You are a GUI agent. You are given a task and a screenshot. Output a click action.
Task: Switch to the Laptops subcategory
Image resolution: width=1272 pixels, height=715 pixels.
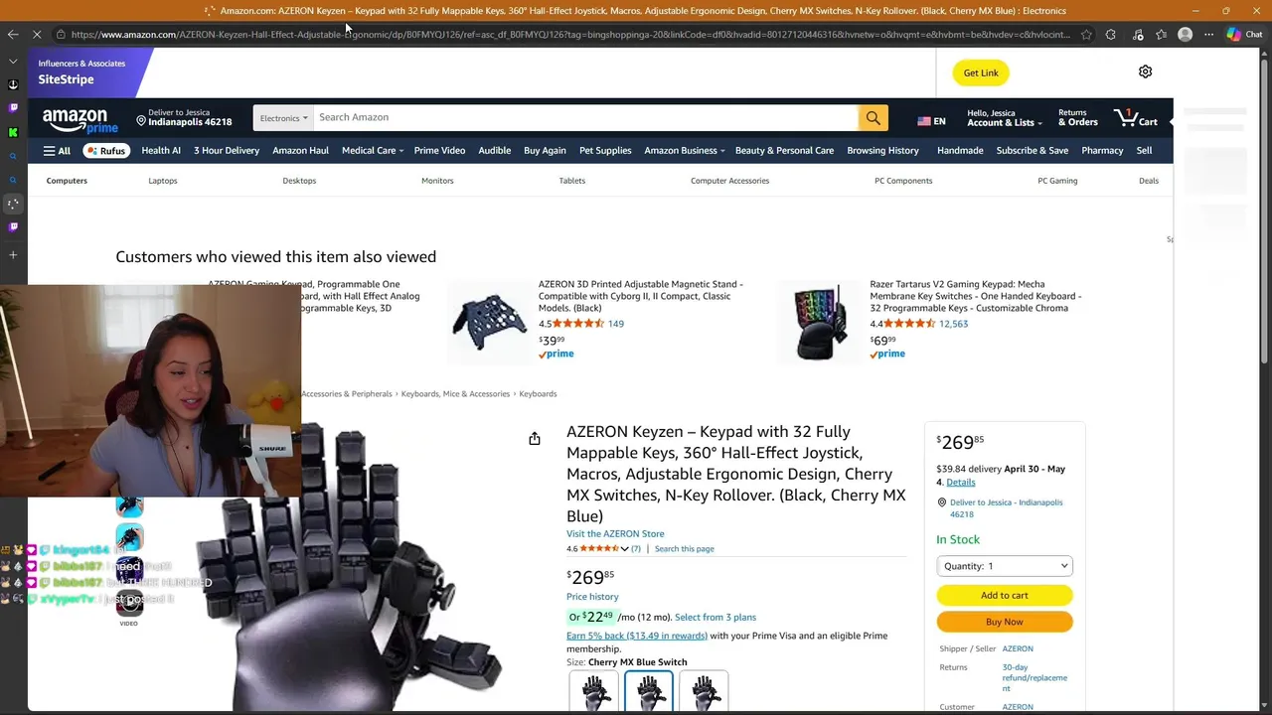click(163, 181)
